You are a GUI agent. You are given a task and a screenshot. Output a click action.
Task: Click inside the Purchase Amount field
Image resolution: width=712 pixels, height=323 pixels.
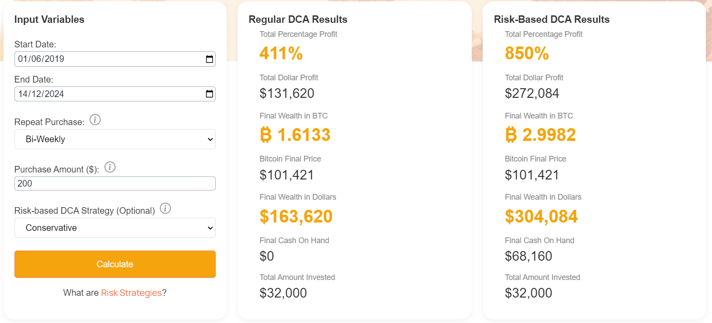115,183
